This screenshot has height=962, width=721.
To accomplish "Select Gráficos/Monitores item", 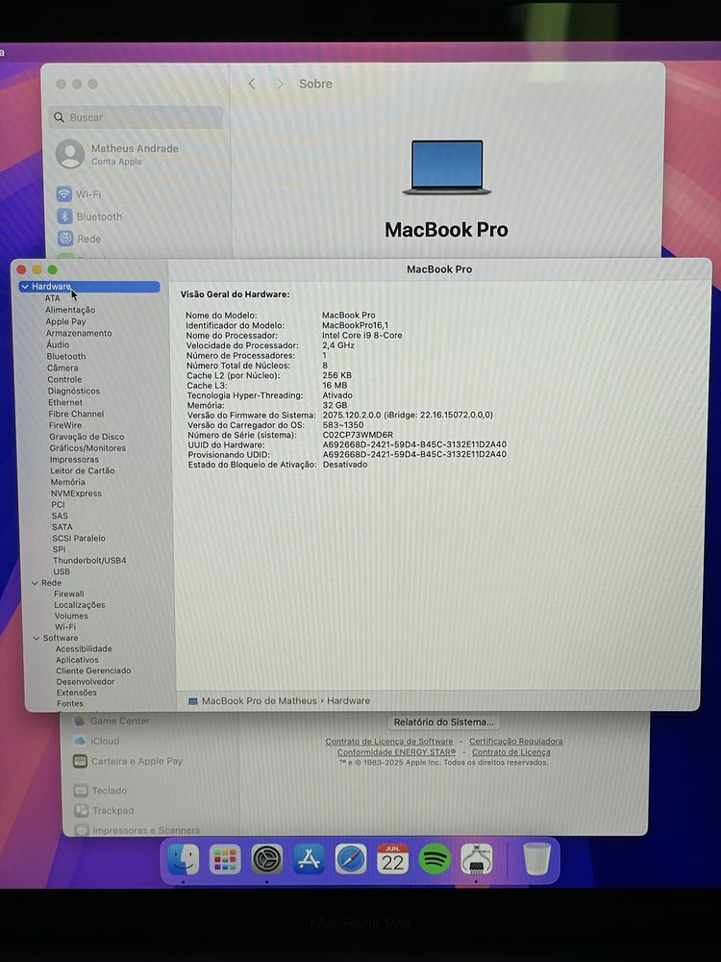I will (87, 448).
